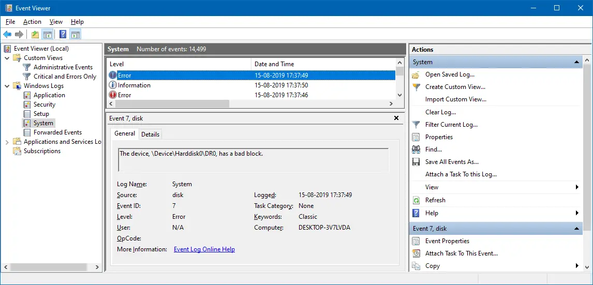This screenshot has height=285, width=593.
Task: Click the Properties action icon
Action: (x=416, y=137)
